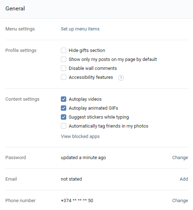Select the General section heading
Image resolution: width=193 pixels, height=210 pixels.
coord(15,9)
